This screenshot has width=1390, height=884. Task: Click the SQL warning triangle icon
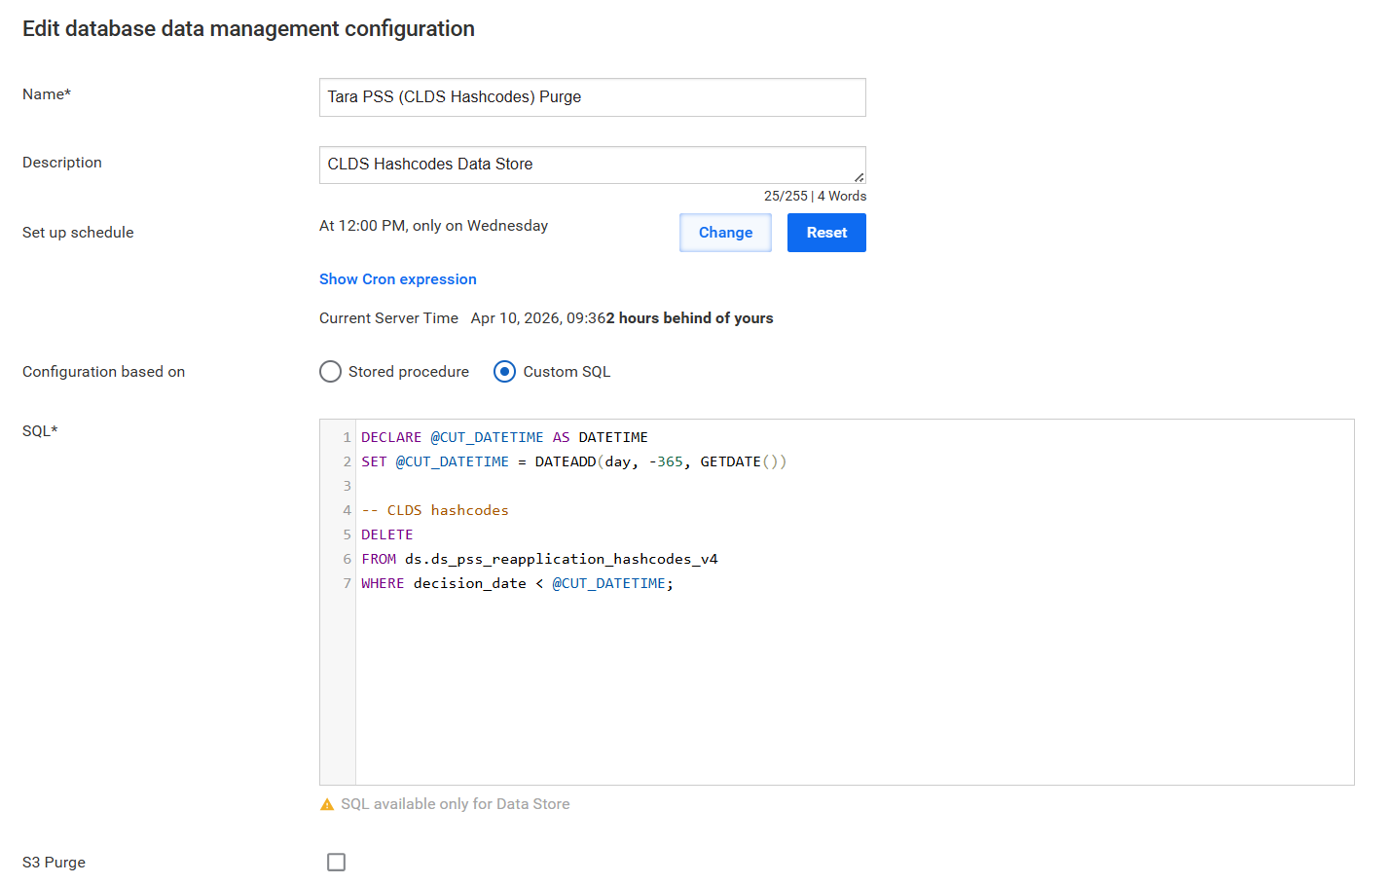pos(327,805)
